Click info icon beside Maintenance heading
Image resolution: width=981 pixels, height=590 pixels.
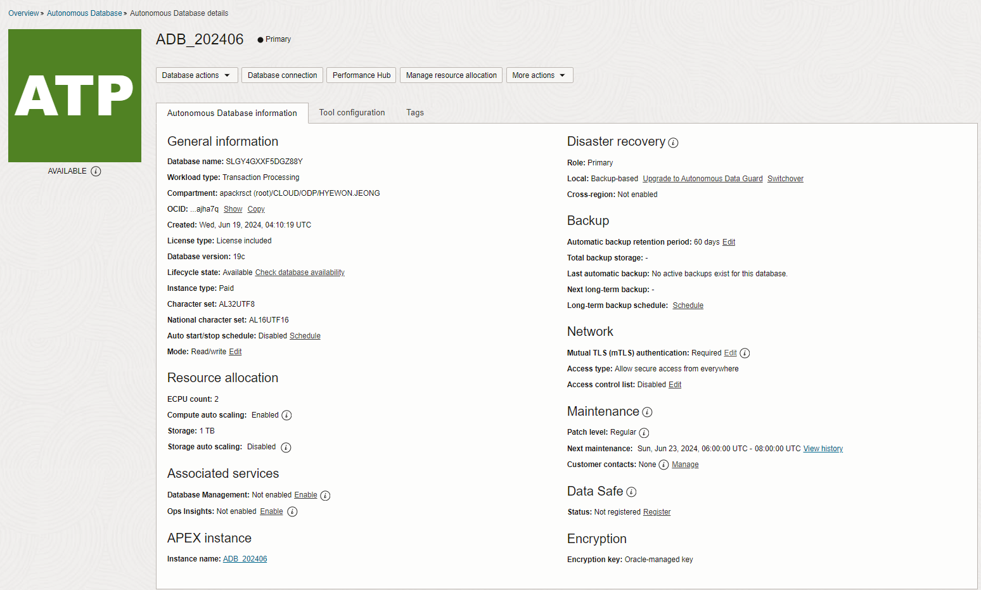[647, 412]
